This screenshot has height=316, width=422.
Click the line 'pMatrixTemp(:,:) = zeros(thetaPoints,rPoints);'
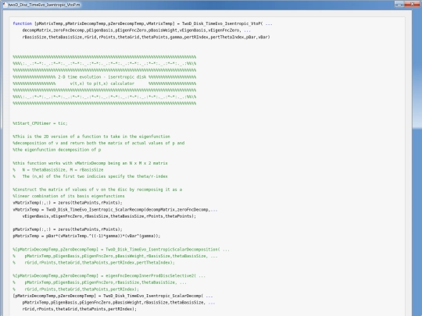click(67, 229)
